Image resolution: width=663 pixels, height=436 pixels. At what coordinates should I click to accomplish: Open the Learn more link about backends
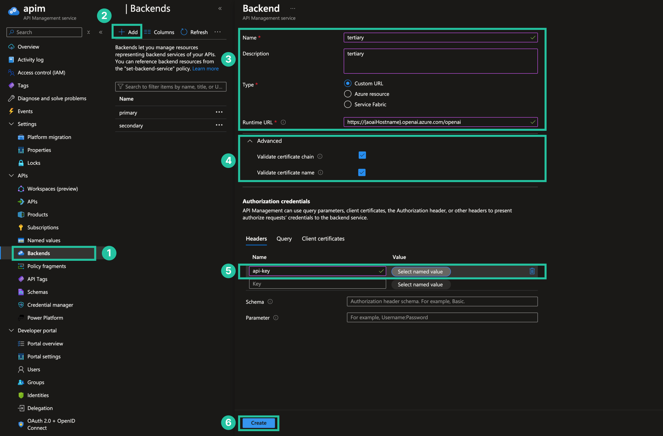click(205, 68)
